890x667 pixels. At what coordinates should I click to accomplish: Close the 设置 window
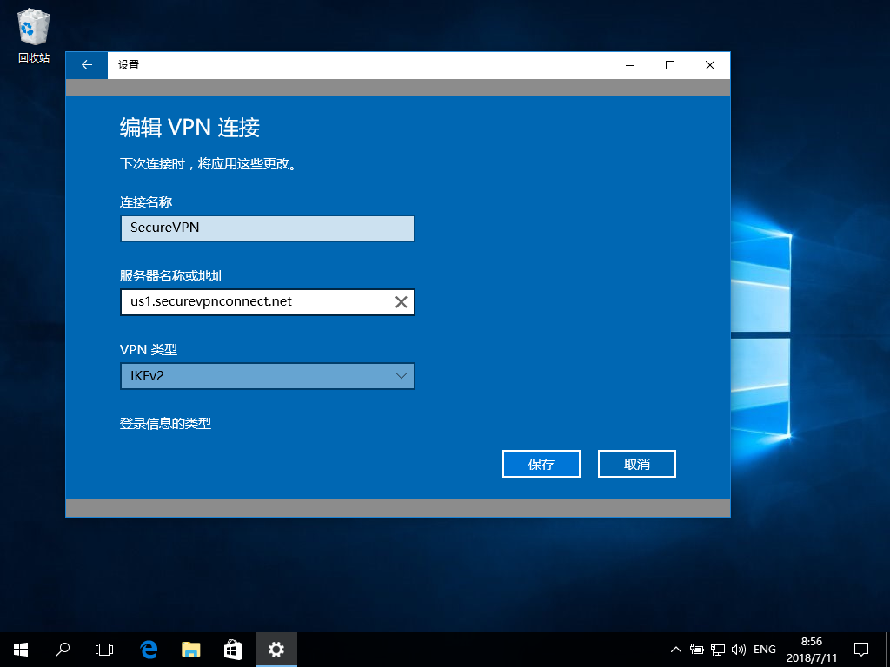(x=709, y=65)
